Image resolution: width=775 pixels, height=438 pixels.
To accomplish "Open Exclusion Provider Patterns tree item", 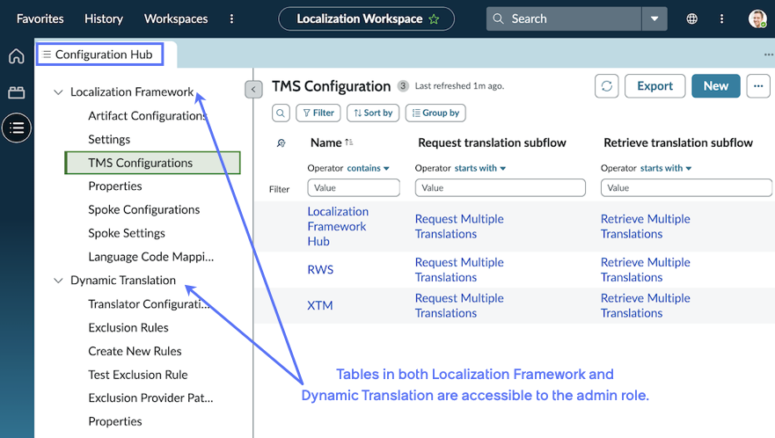I will coord(150,398).
